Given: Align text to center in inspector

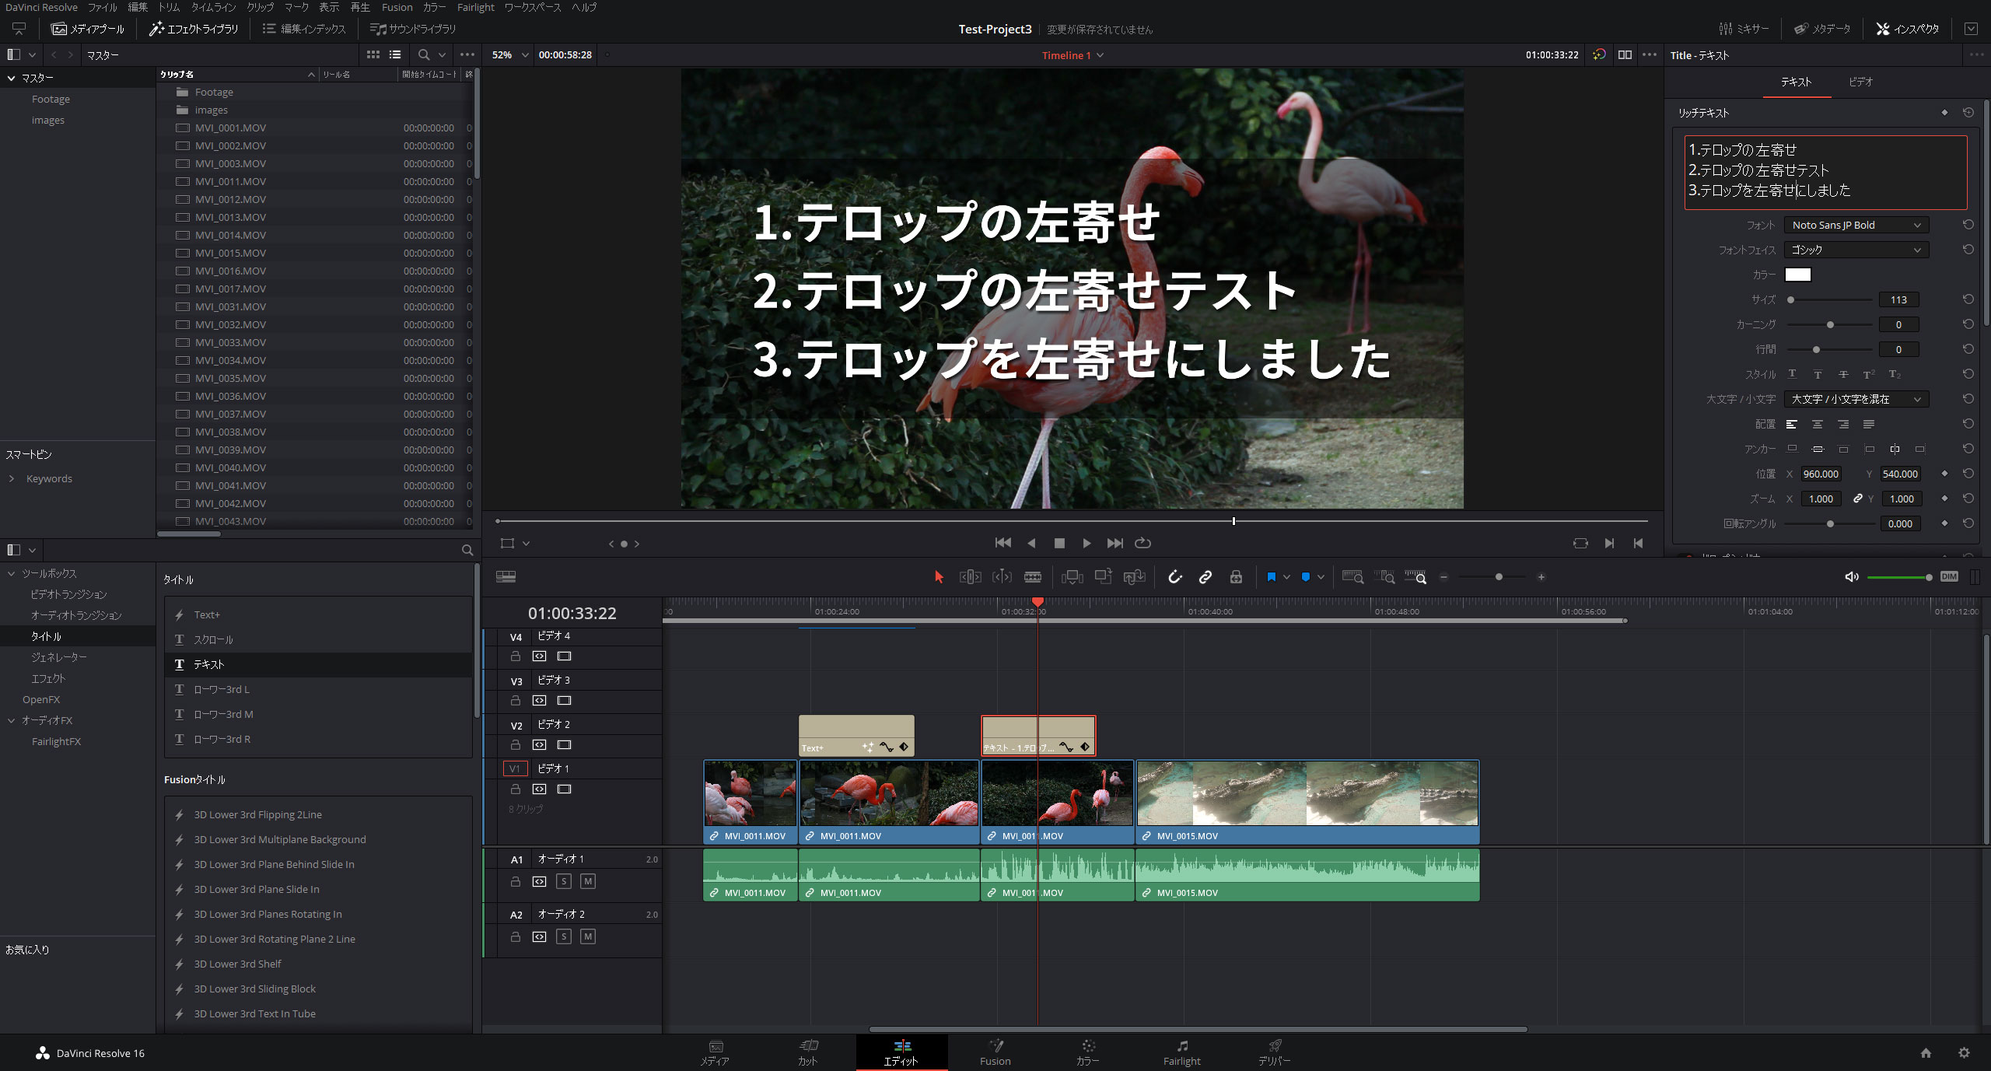Looking at the screenshot, I should (x=1818, y=424).
